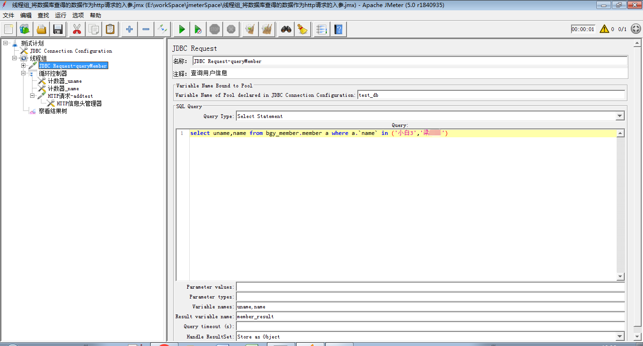
Task: Click the Toggle expand tree toolbar icon
Action: click(x=162, y=29)
